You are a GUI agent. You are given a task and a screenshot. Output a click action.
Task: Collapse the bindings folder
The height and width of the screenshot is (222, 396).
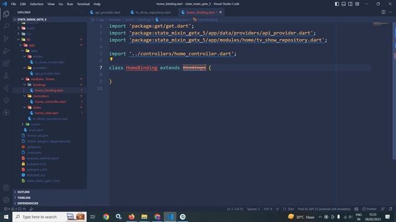tap(49, 84)
